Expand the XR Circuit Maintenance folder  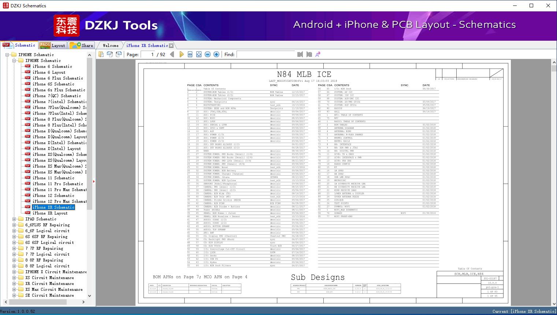(14, 283)
